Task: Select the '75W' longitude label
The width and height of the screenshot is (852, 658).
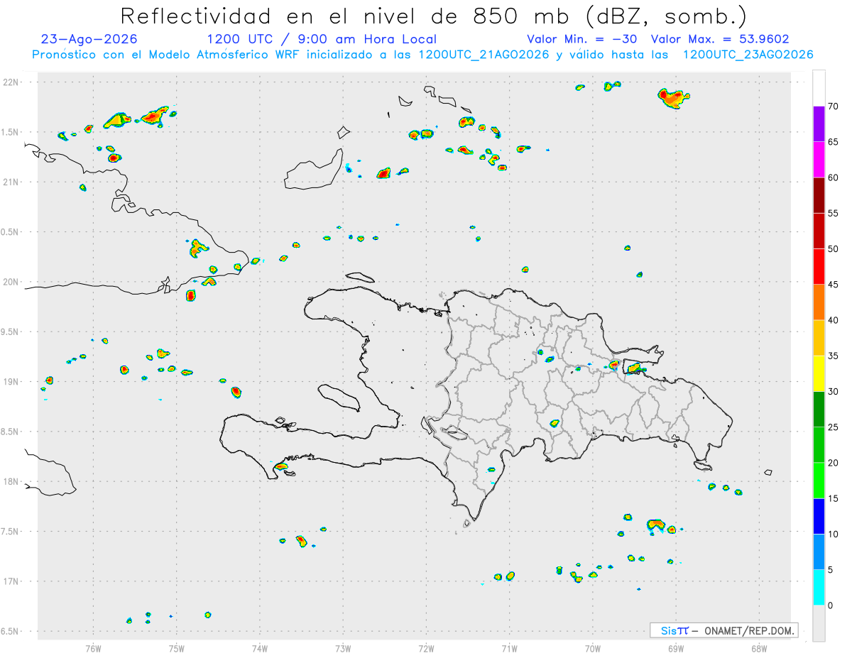Action: tap(177, 648)
